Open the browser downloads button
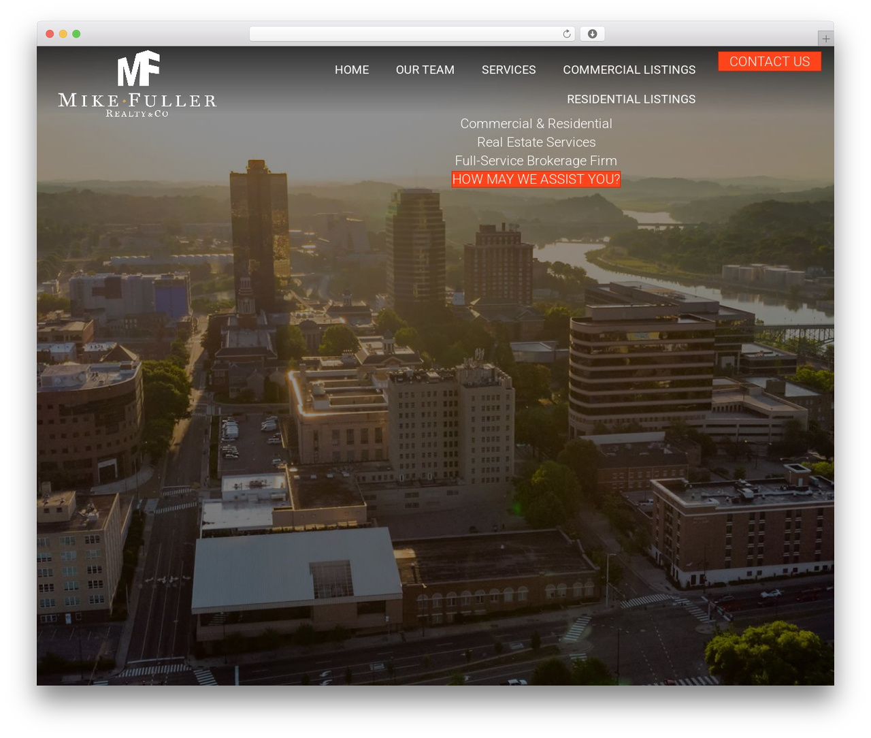This screenshot has height=738, width=871. [592, 34]
